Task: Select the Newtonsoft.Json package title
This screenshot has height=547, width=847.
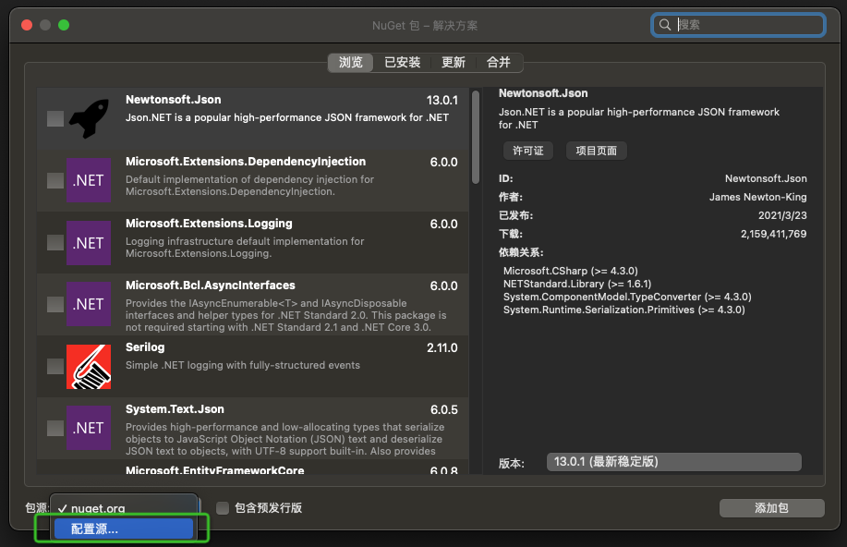Action: [x=174, y=100]
